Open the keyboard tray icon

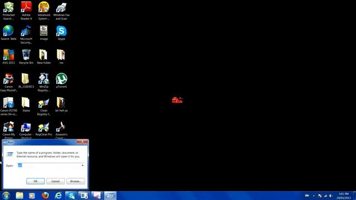307,196
